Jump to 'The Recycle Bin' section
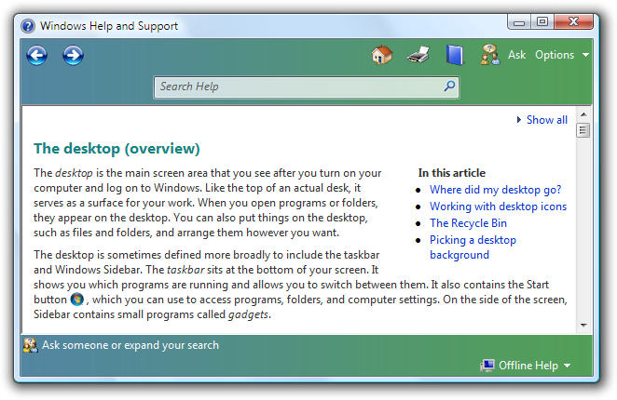This screenshot has width=617, height=400. coord(468,223)
